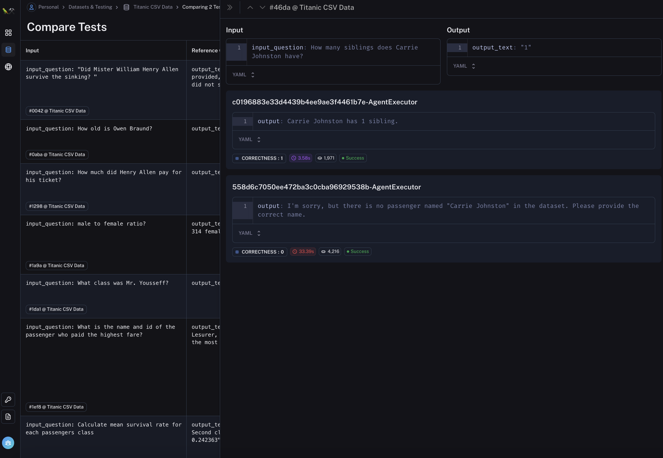Open the documentation page icon
The image size is (663, 458).
[8, 417]
